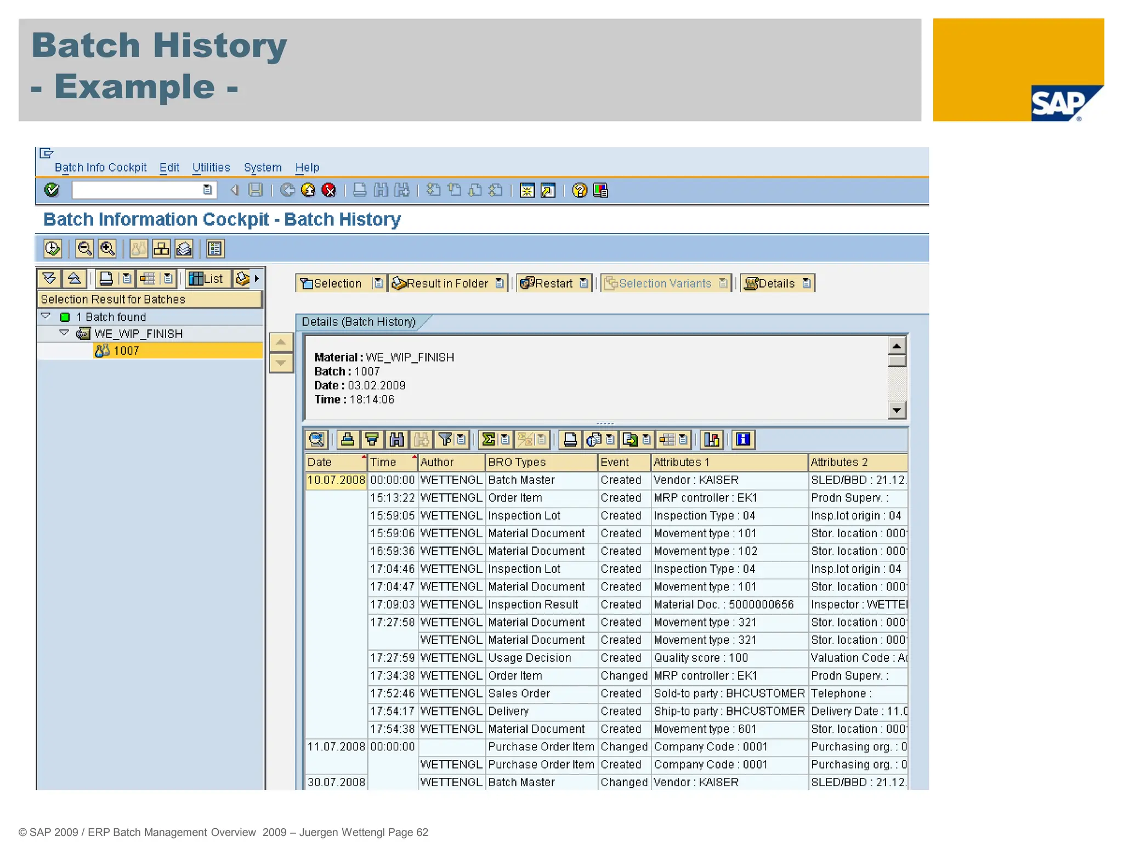Click the Create New Session icon

tap(527, 190)
